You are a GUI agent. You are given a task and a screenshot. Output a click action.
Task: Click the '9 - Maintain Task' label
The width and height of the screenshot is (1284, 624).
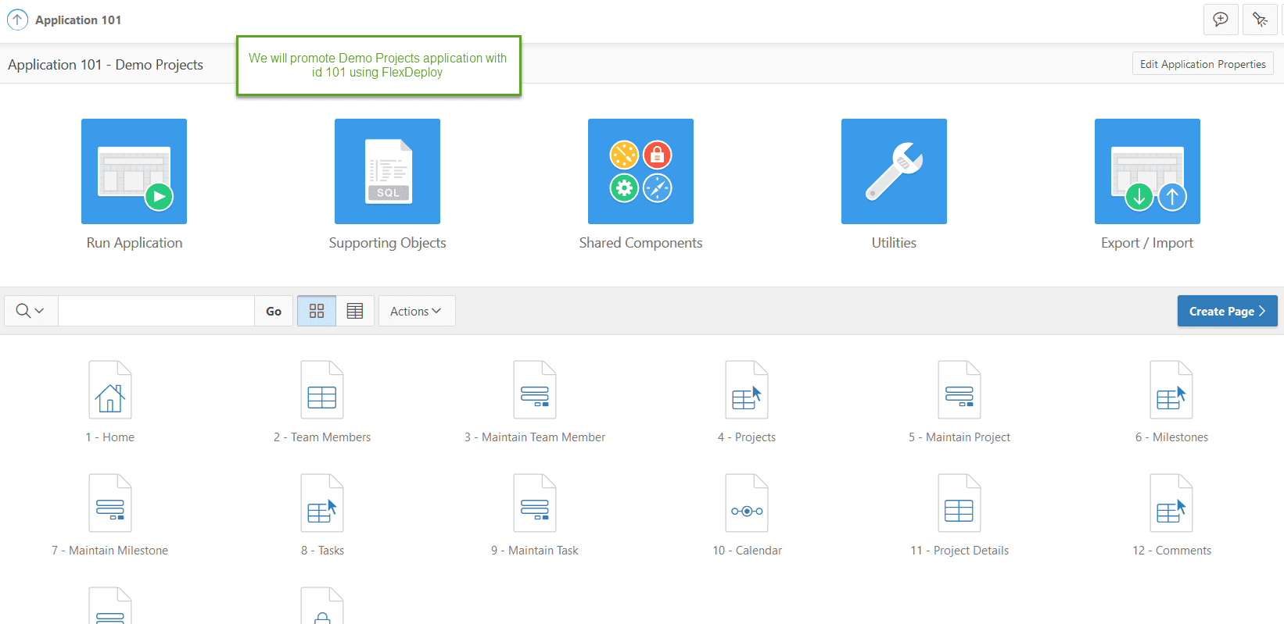coord(535,551)
